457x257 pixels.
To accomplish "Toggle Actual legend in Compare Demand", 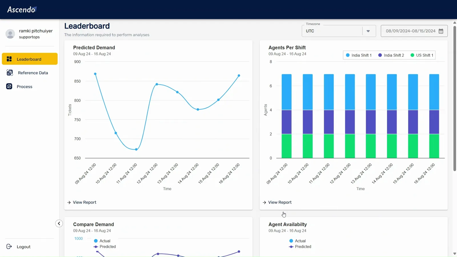I will pos(102,241).
